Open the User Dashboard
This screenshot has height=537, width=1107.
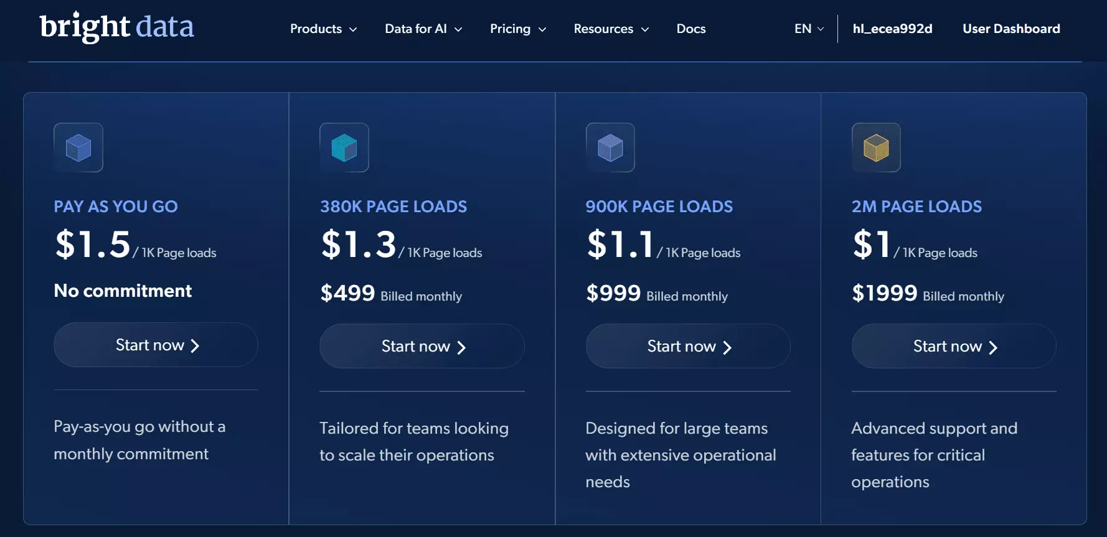tap(1011, 29)
